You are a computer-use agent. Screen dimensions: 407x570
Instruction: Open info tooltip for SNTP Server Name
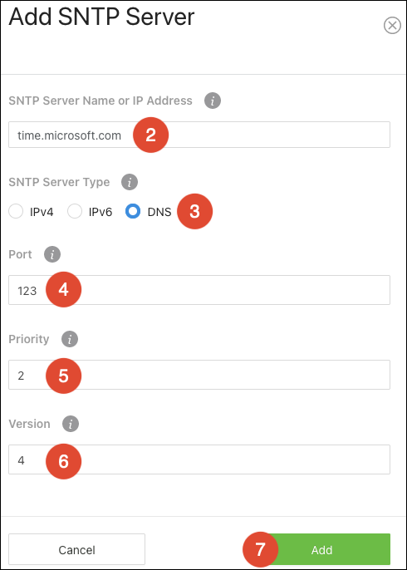[213, 101]
